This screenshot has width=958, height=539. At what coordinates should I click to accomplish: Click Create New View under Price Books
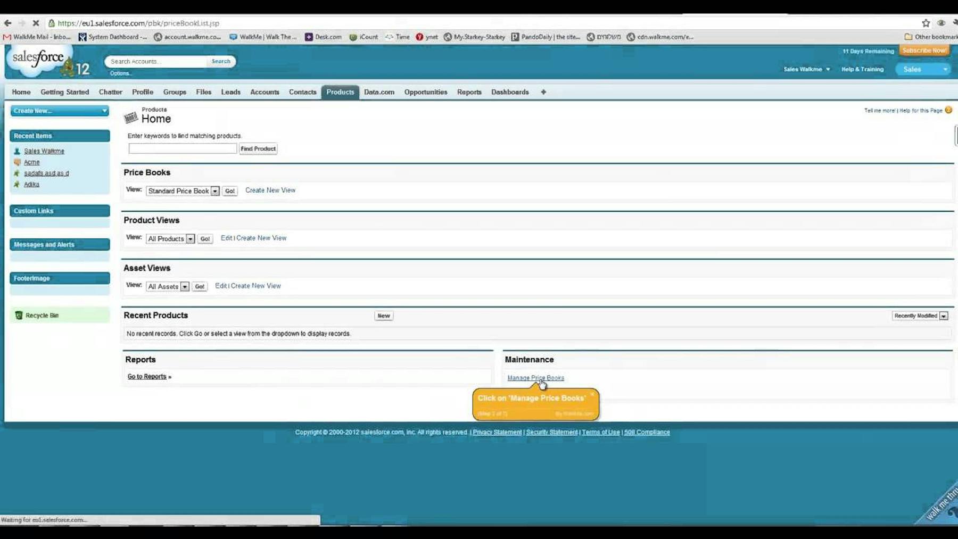[x=270, y=190]
